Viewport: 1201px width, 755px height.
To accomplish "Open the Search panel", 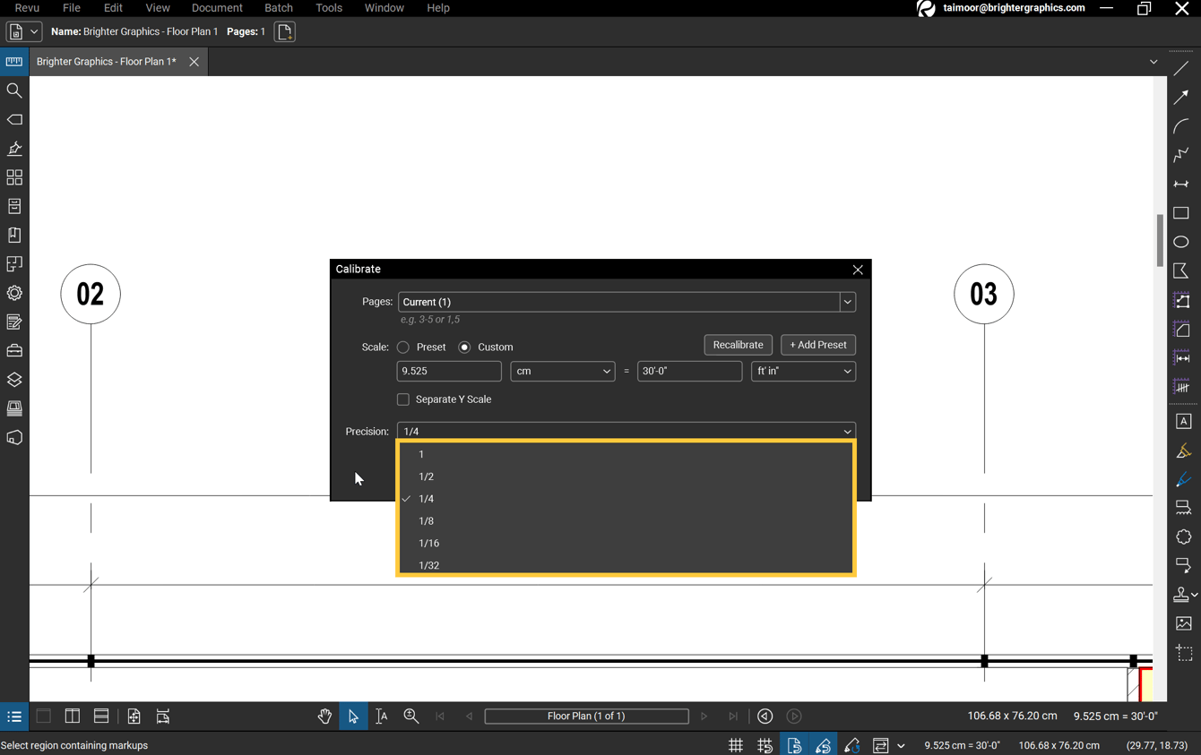I will coord(14,90).
